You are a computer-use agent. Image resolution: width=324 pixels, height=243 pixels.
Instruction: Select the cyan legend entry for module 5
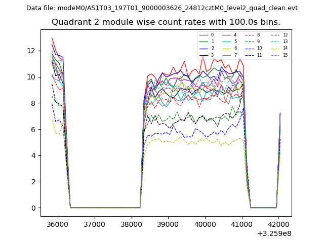pos(227,42)
